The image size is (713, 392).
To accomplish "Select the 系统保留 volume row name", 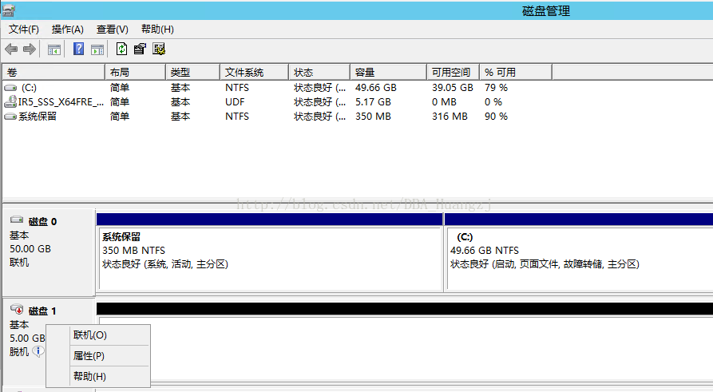I will tap(38, 117).
